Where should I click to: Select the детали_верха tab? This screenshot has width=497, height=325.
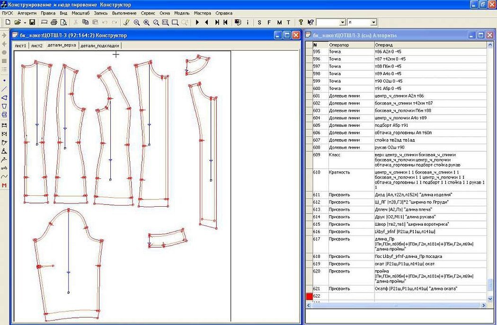coord(62,45)
